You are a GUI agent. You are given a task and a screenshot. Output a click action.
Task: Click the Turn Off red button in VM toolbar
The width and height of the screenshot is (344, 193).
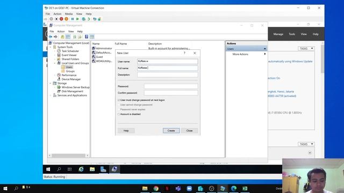pyautogui.click(x=61, y=19)
